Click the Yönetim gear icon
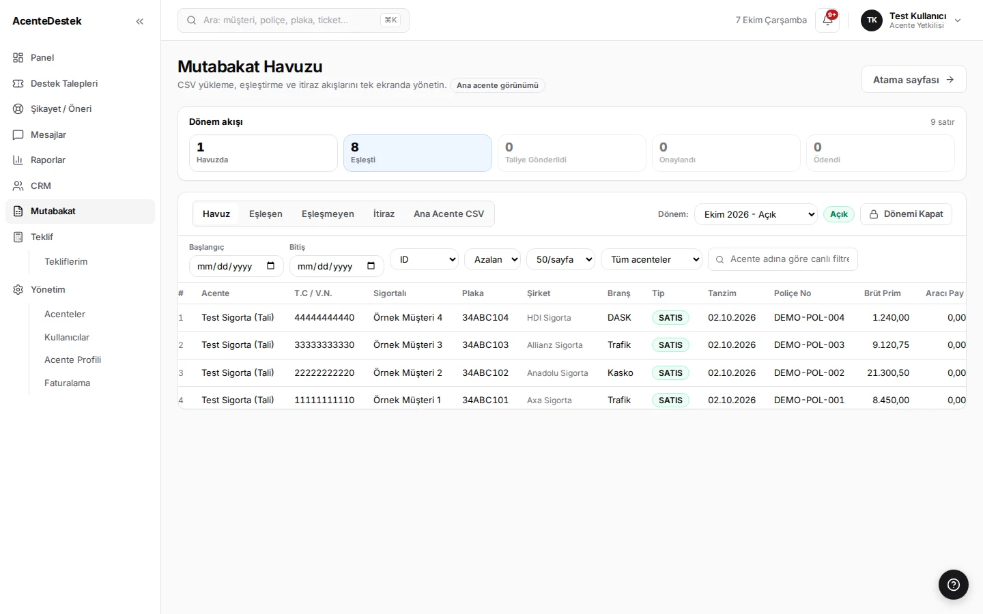 [18, 289]
